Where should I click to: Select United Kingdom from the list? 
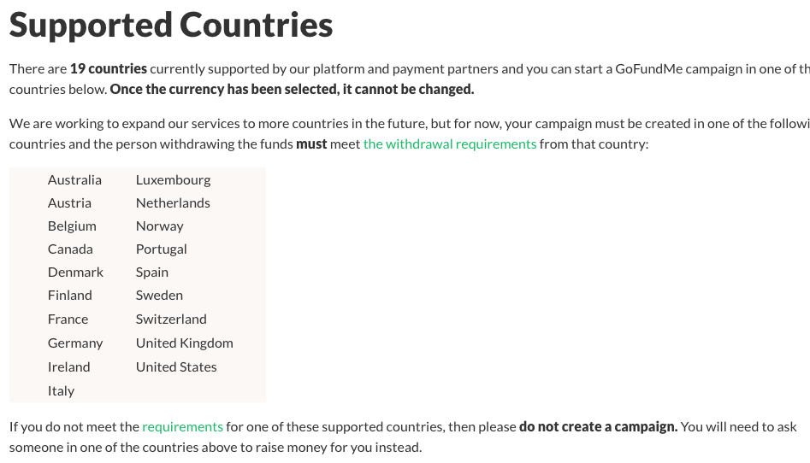(184, 343)
